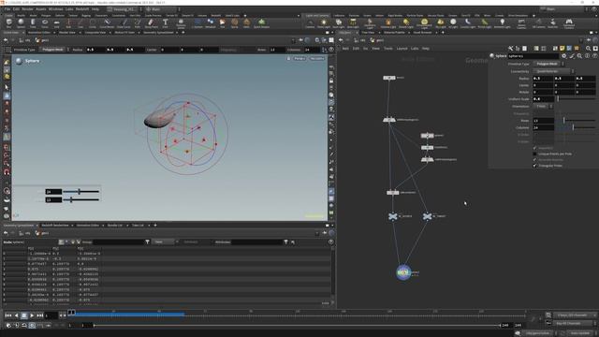Viewport: 599px width, 337px height.
Task: Select the blue null node on the right
Action: pyautogui.click(x=427, y=216)
